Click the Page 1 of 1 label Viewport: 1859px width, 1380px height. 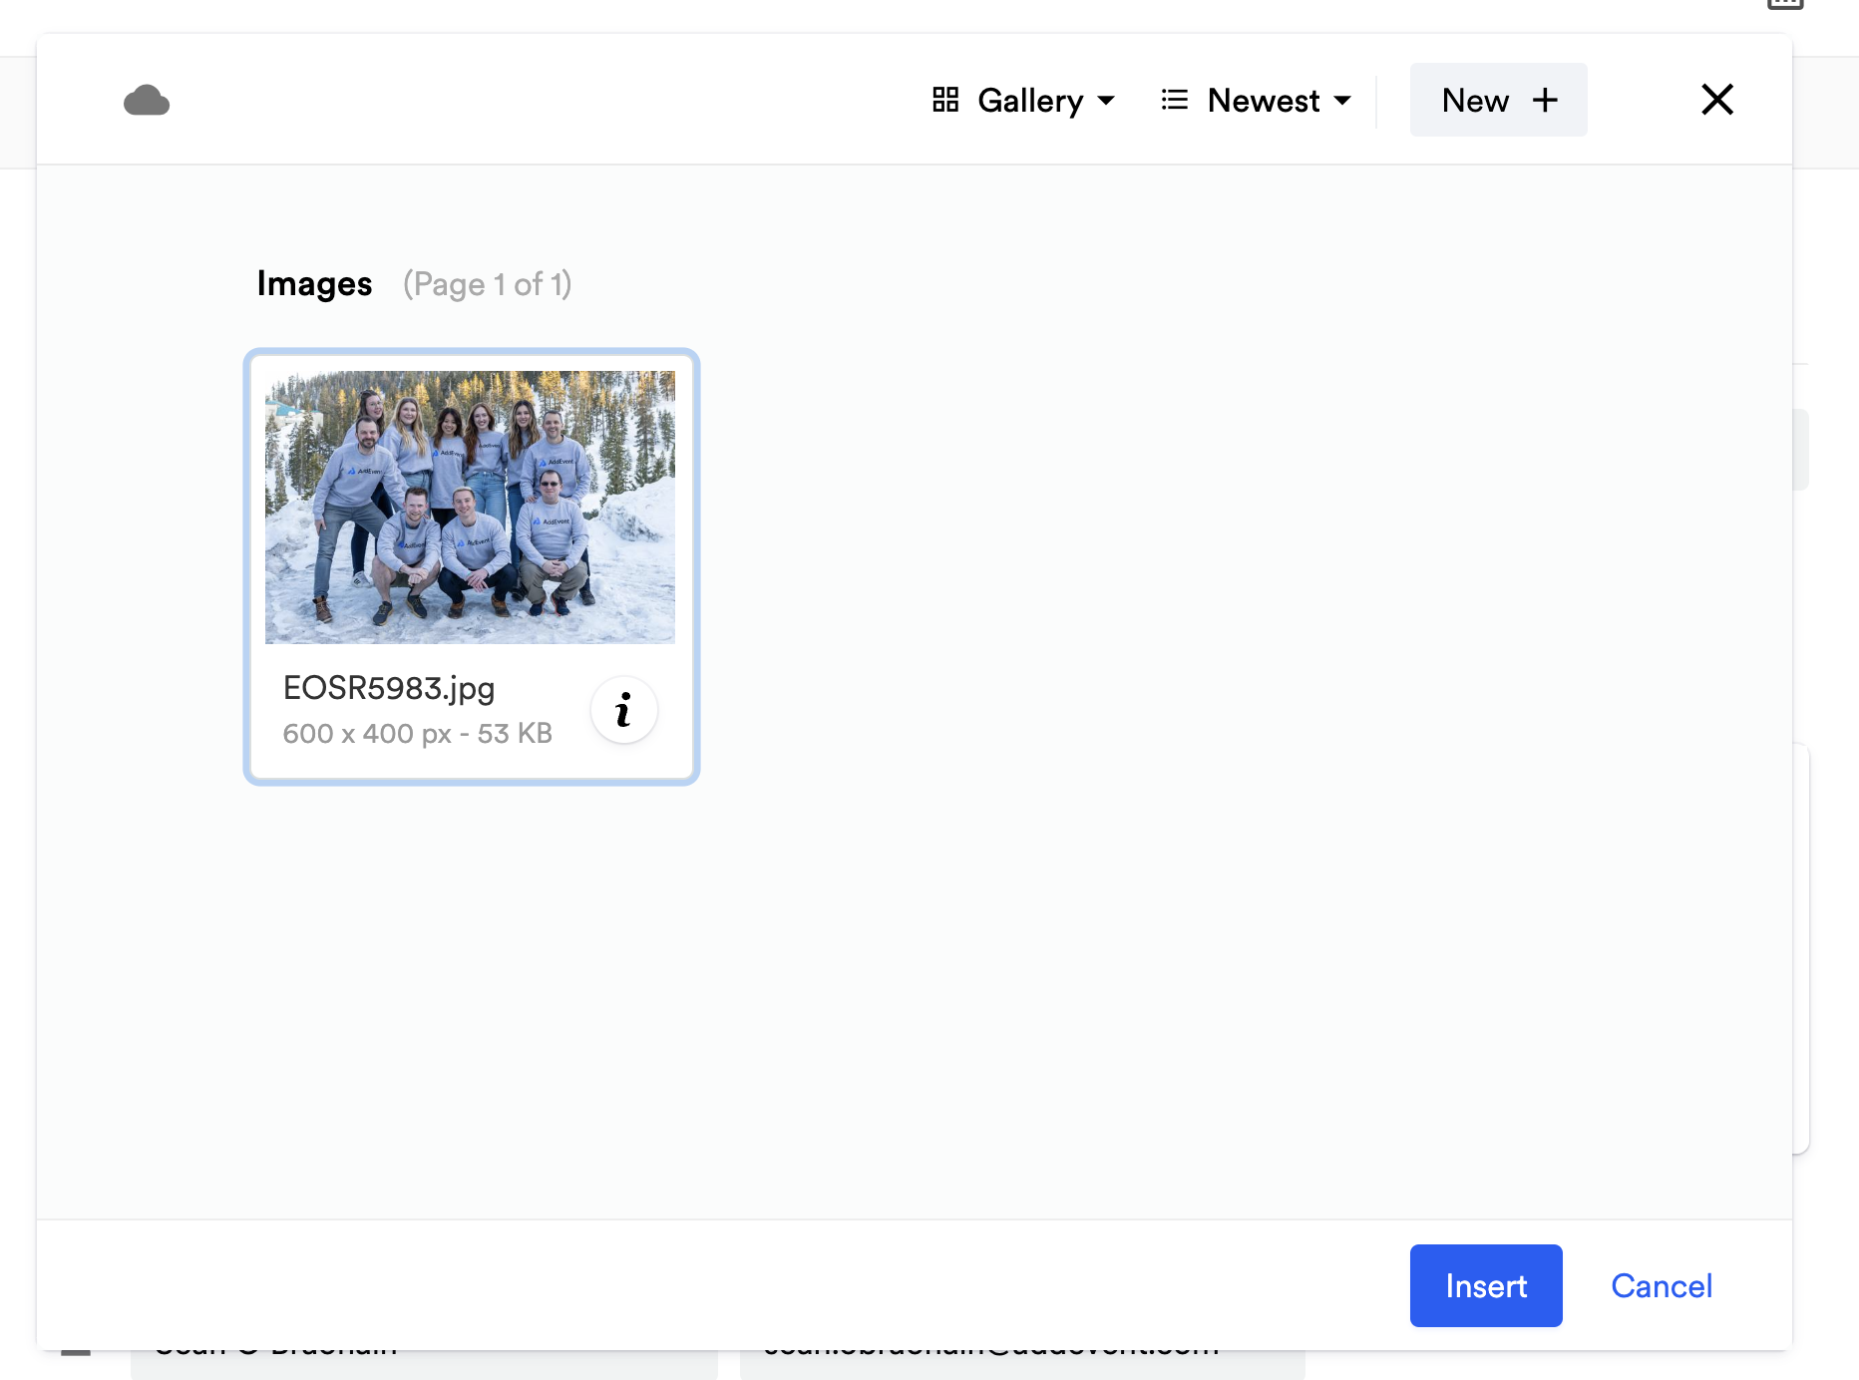pyautogui.click(x=488, y=284)
